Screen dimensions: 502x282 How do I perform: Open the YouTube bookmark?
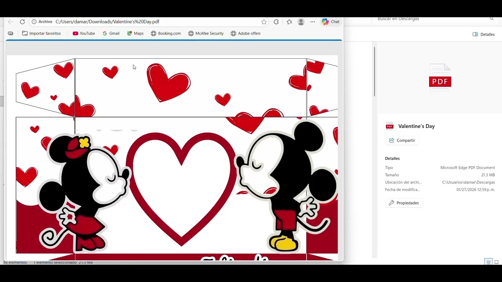pos(84,33)
